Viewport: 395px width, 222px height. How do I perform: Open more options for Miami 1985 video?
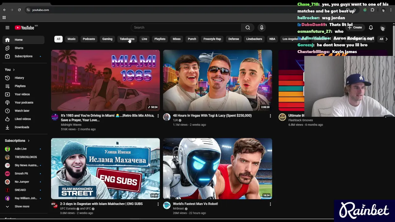(x=158, y=116)
